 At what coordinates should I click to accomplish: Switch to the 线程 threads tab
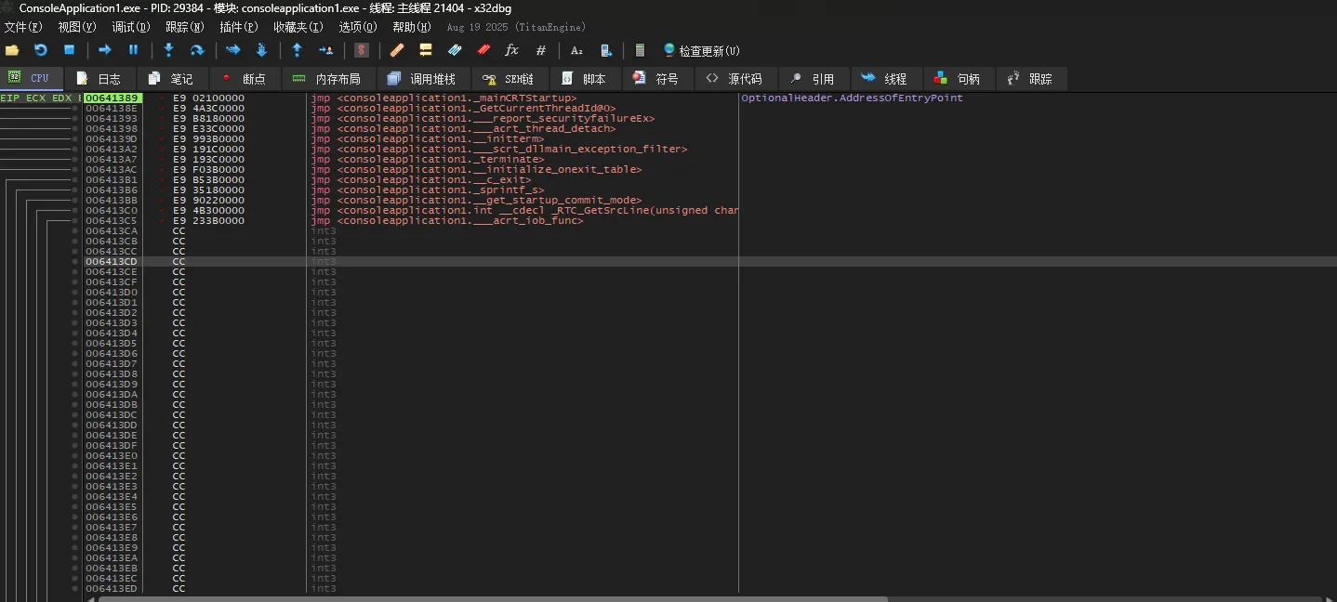coord(885,79)
